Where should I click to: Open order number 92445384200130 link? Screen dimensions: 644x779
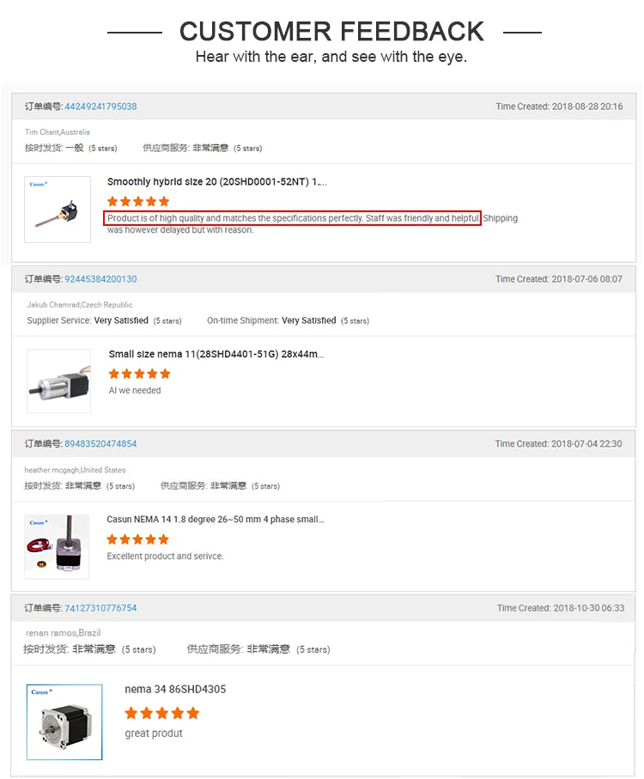pos(100,279)
